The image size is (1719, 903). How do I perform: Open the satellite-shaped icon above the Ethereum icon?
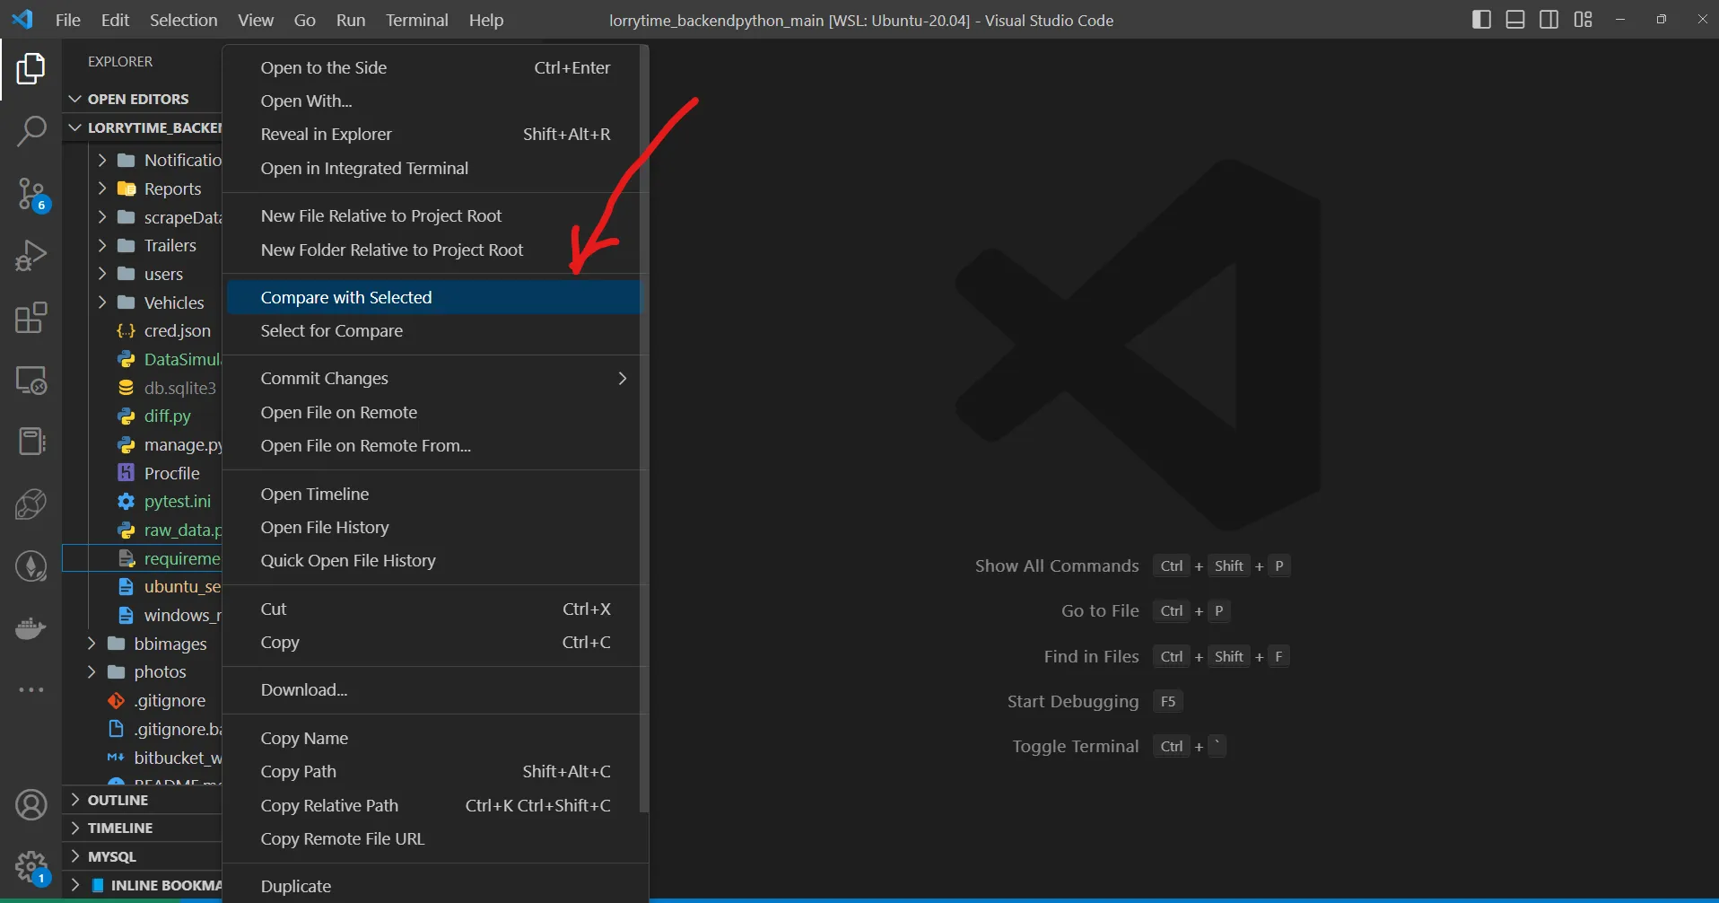[31, 504]
